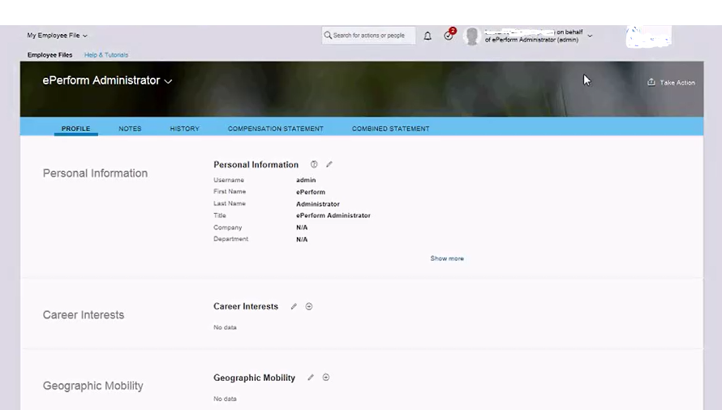The height and width of the screenshot is (410, 722).
Task: Switch to the Notes tab
Action: coord(130,129)
